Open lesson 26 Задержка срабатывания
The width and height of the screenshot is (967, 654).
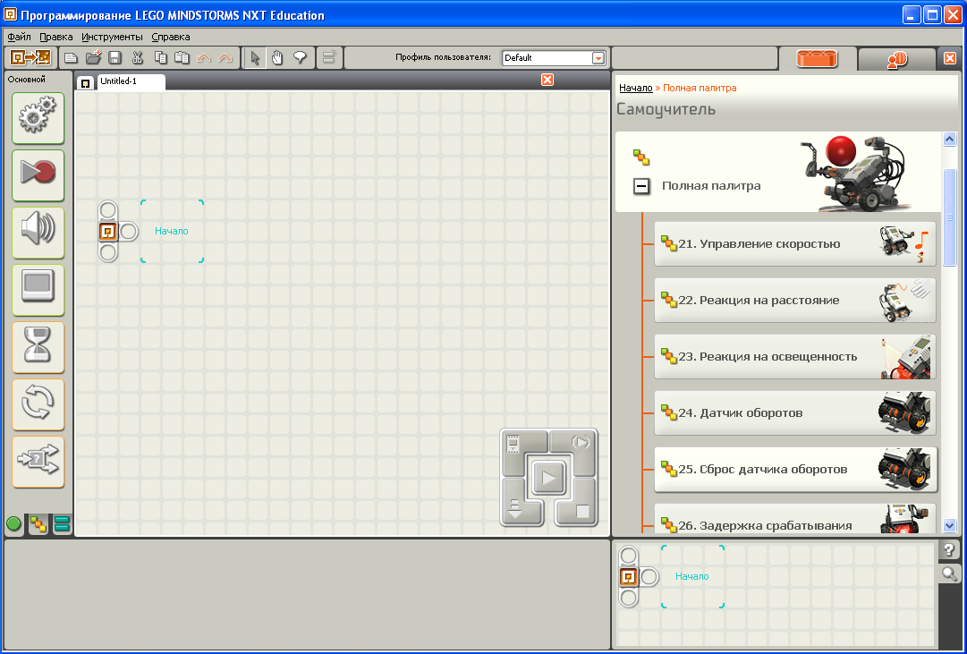795,519
